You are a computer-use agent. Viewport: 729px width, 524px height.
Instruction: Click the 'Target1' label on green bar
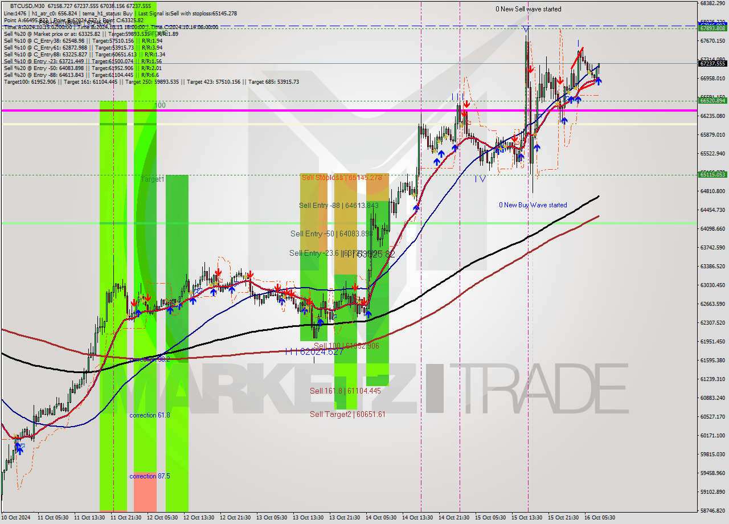click(153, 179)
